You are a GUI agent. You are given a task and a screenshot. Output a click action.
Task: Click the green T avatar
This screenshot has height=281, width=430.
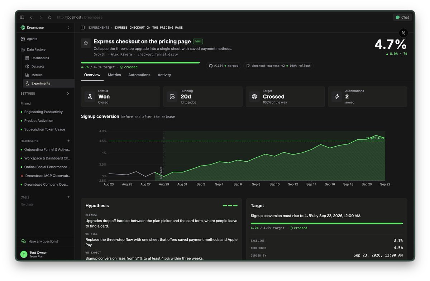[24, 254]
